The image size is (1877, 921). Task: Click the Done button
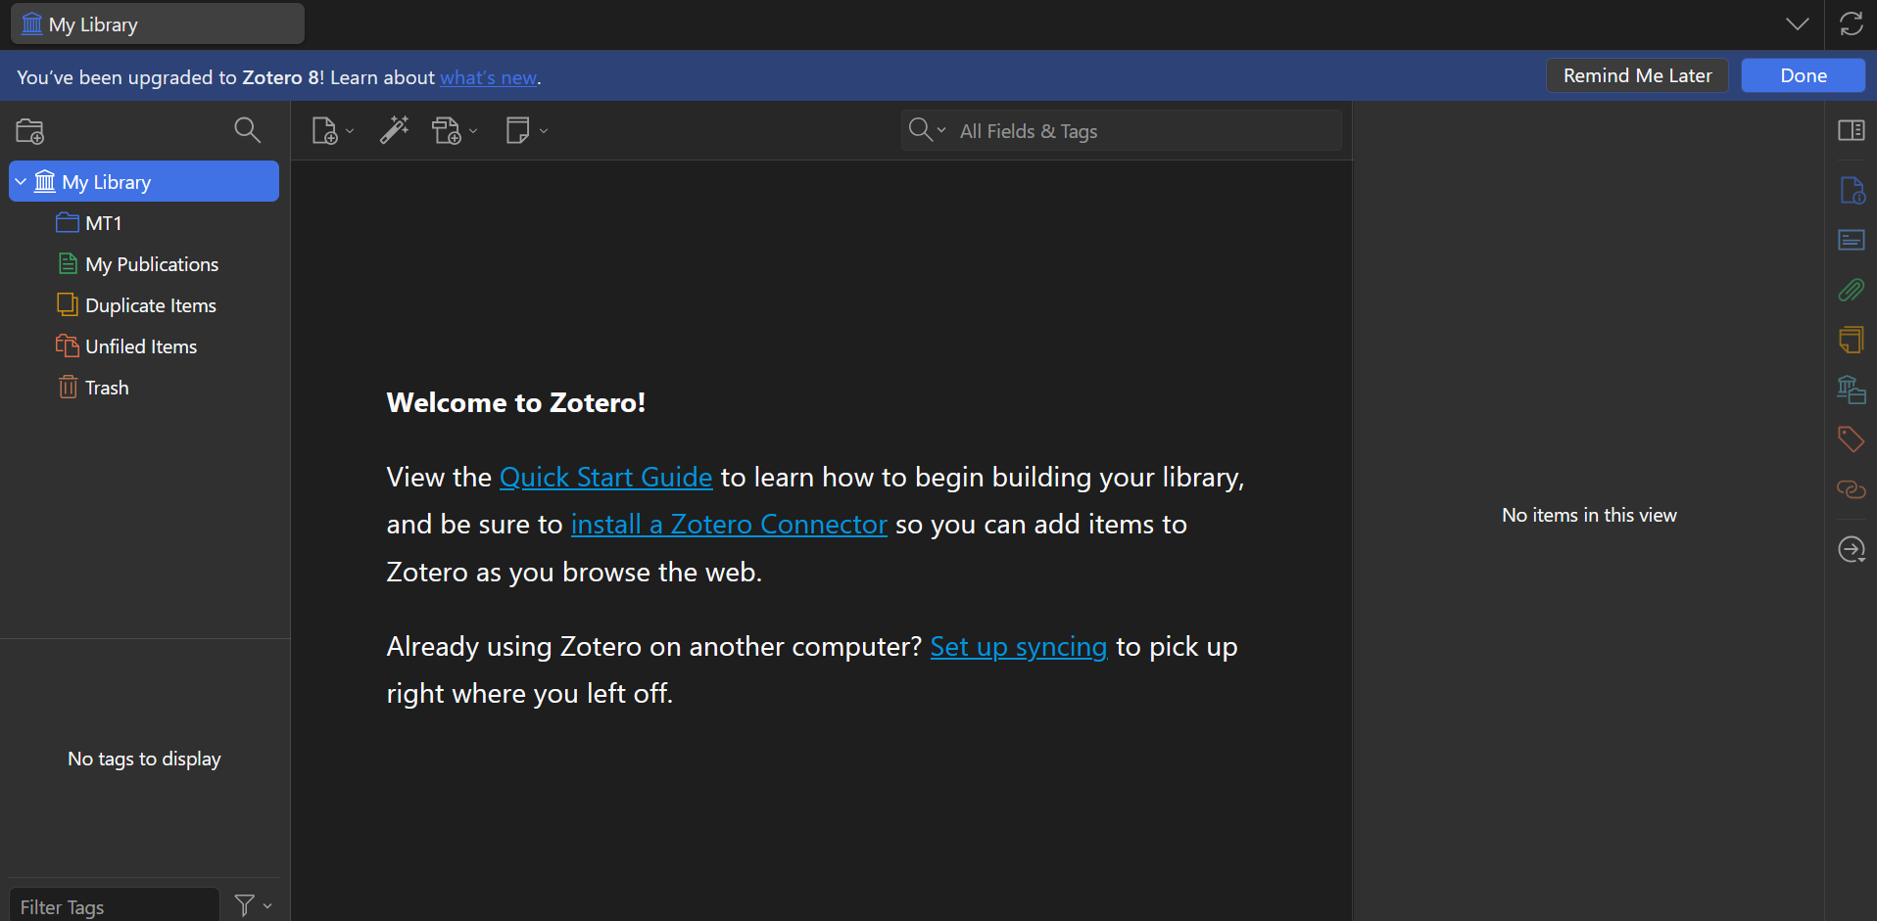1803,75
